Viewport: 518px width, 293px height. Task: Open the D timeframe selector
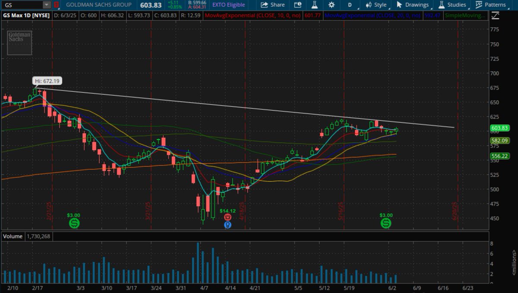tap(350, 5)
